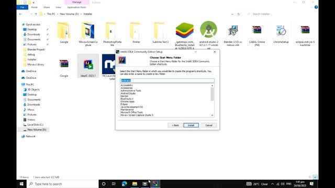The height and width of the screenshot is (188, 335).
Task: Select Administrative Tools in the folder list
Action: coord(131,90)
